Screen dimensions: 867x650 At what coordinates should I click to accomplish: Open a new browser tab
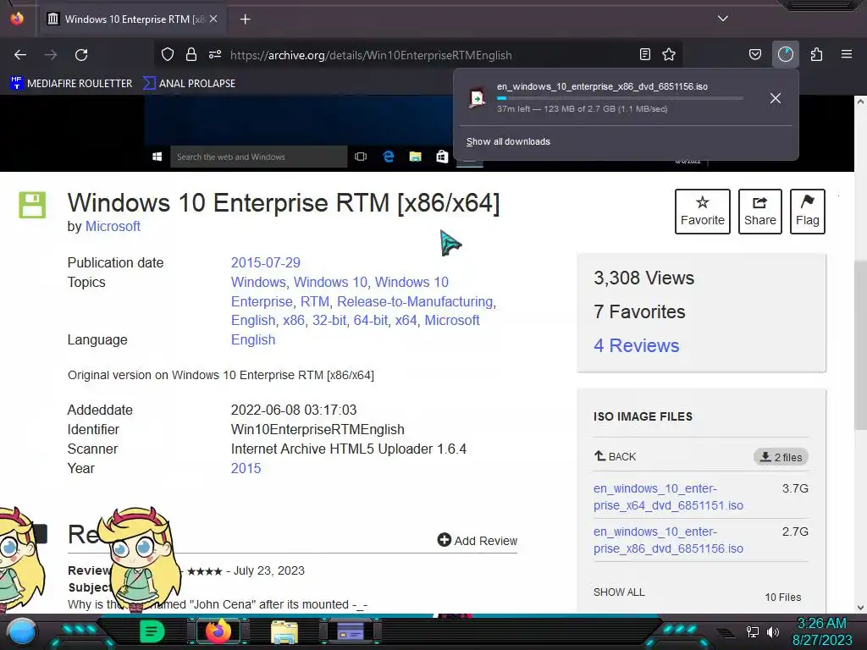click(246, 19)
